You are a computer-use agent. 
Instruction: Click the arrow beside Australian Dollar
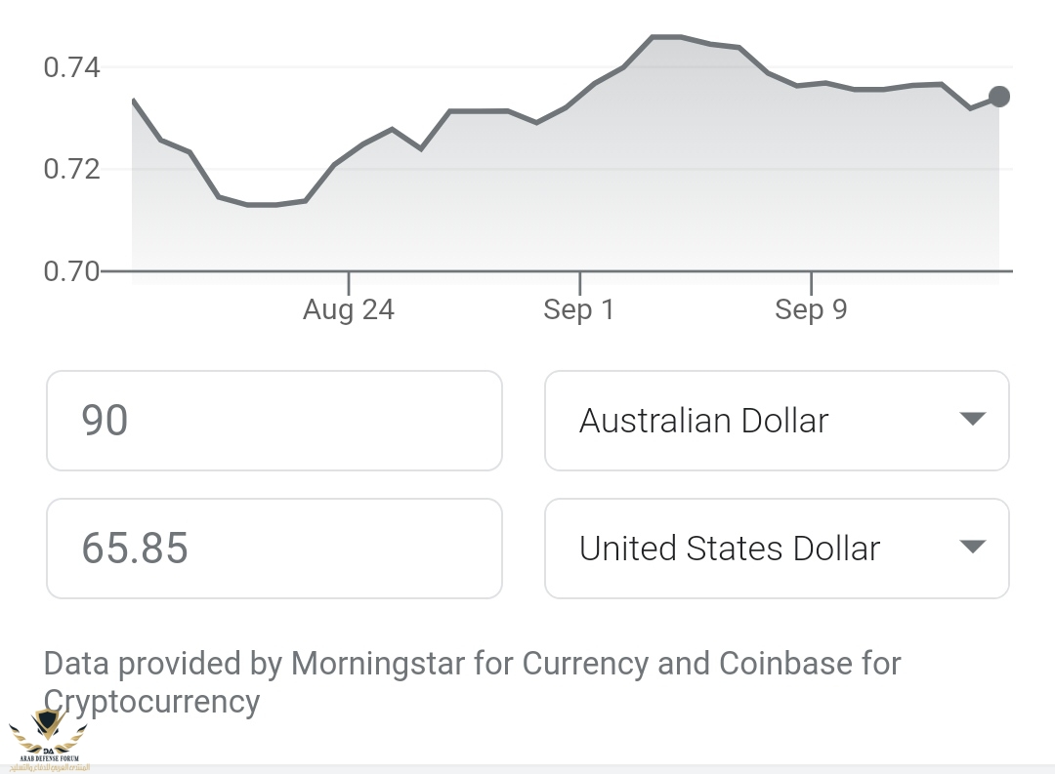click(972, 419)
